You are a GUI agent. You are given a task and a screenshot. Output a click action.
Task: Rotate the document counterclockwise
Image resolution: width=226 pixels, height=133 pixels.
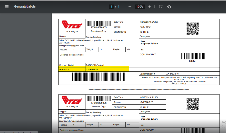coord(169,7)
